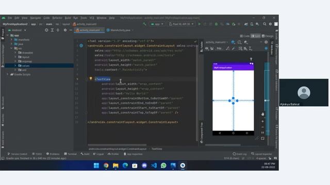Click Zoom to Fit Screen icon in preview
This screenshot has height=185, width=330.
coord(262,138)
